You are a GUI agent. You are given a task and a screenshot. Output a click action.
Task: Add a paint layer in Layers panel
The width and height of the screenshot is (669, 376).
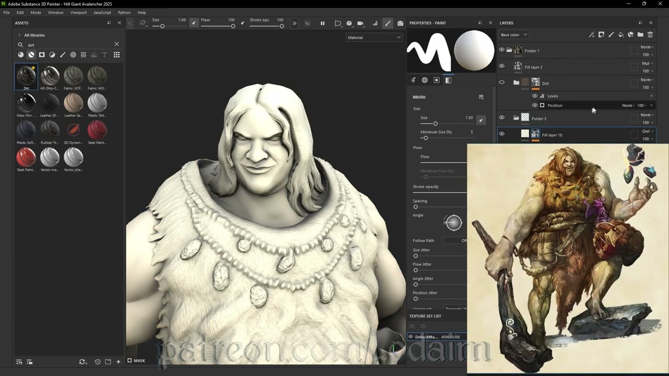611,35
